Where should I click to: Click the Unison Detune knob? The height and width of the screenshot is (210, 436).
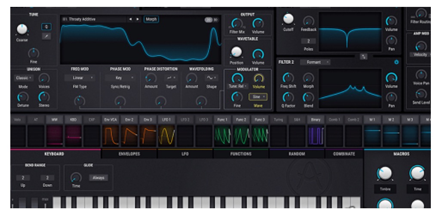click(23, 97)
